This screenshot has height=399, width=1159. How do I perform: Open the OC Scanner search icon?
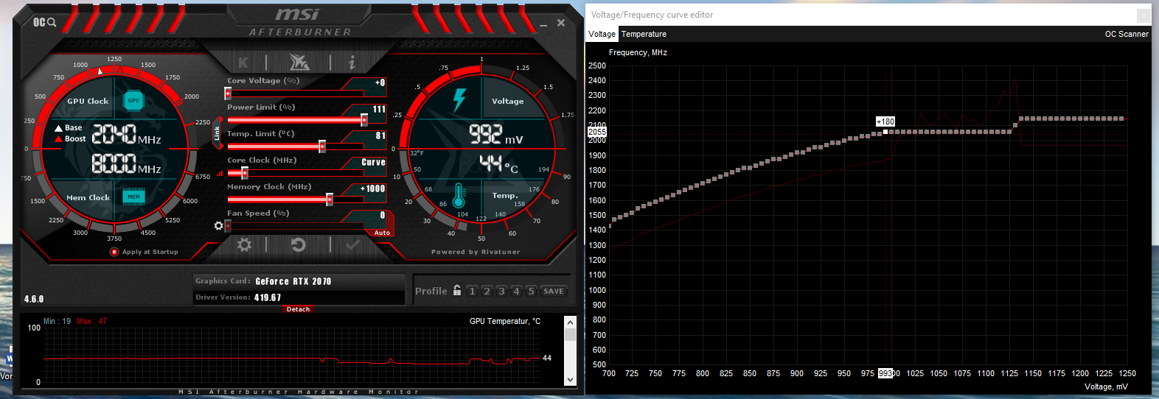coord(44,22)
